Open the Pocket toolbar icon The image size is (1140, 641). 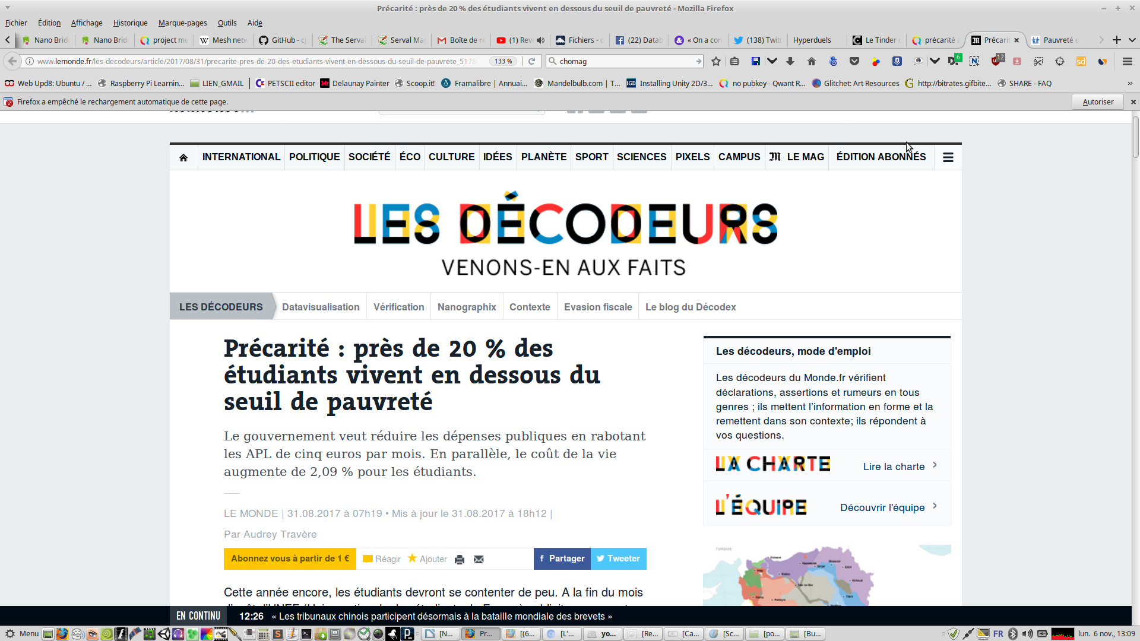tap(854, 61)
